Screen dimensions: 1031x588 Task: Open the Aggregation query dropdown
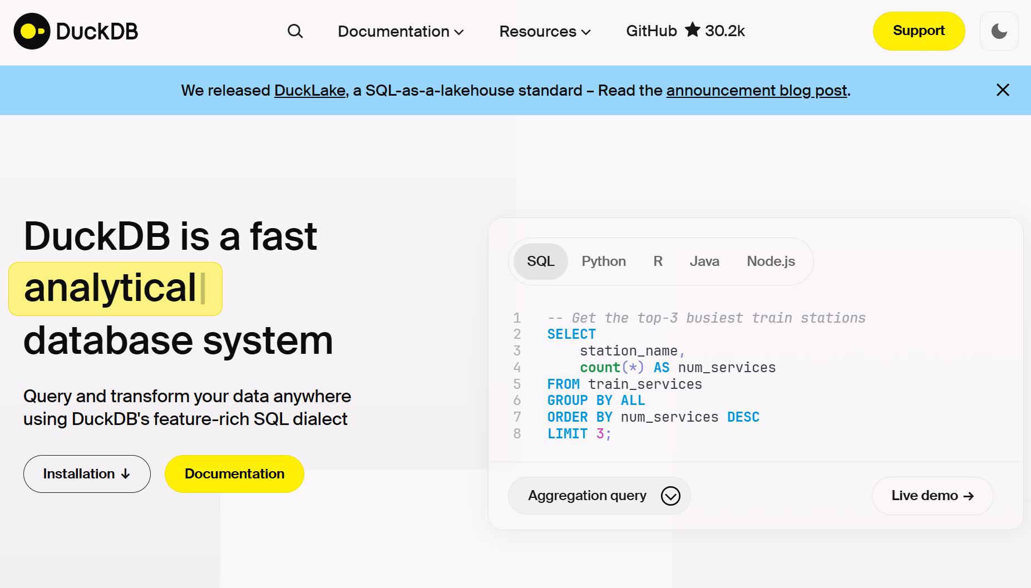pyautogui.click(x=599, y=496)
